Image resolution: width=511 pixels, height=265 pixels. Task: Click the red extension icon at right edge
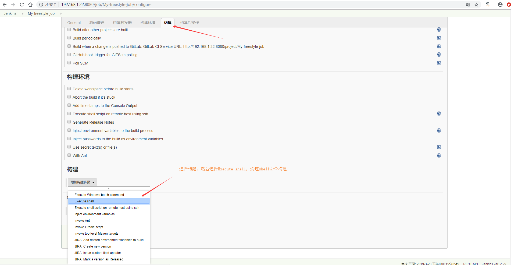coord(509,5)
